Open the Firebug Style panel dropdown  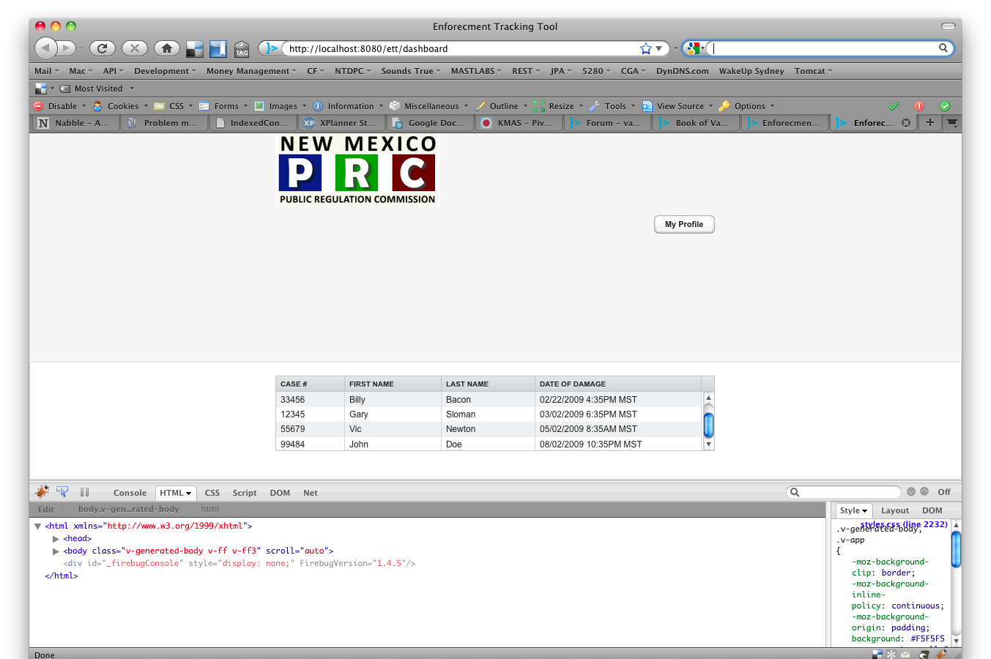point(853,510)
